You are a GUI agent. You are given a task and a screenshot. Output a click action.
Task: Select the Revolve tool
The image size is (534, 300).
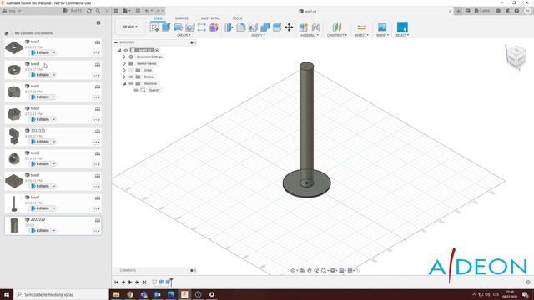tap(178, 27)
